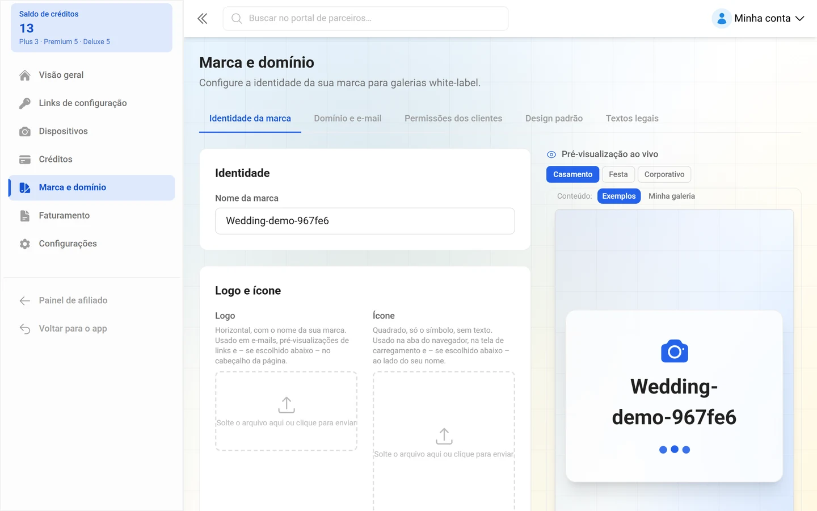Image resolution: width=817 pixels, height=511 pixels.
Task: Select the Festa preview type
Action: (618, 174)
